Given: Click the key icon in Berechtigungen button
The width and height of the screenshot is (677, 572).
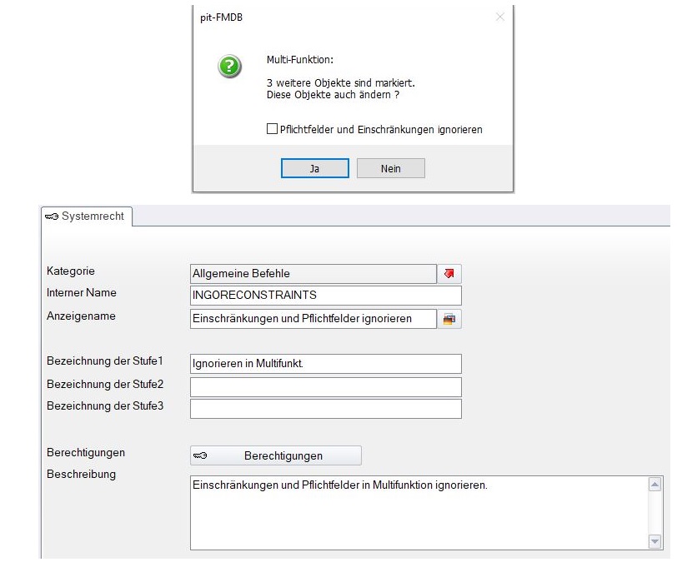Looking at the screenshot, I should click(x=200, y=455).
